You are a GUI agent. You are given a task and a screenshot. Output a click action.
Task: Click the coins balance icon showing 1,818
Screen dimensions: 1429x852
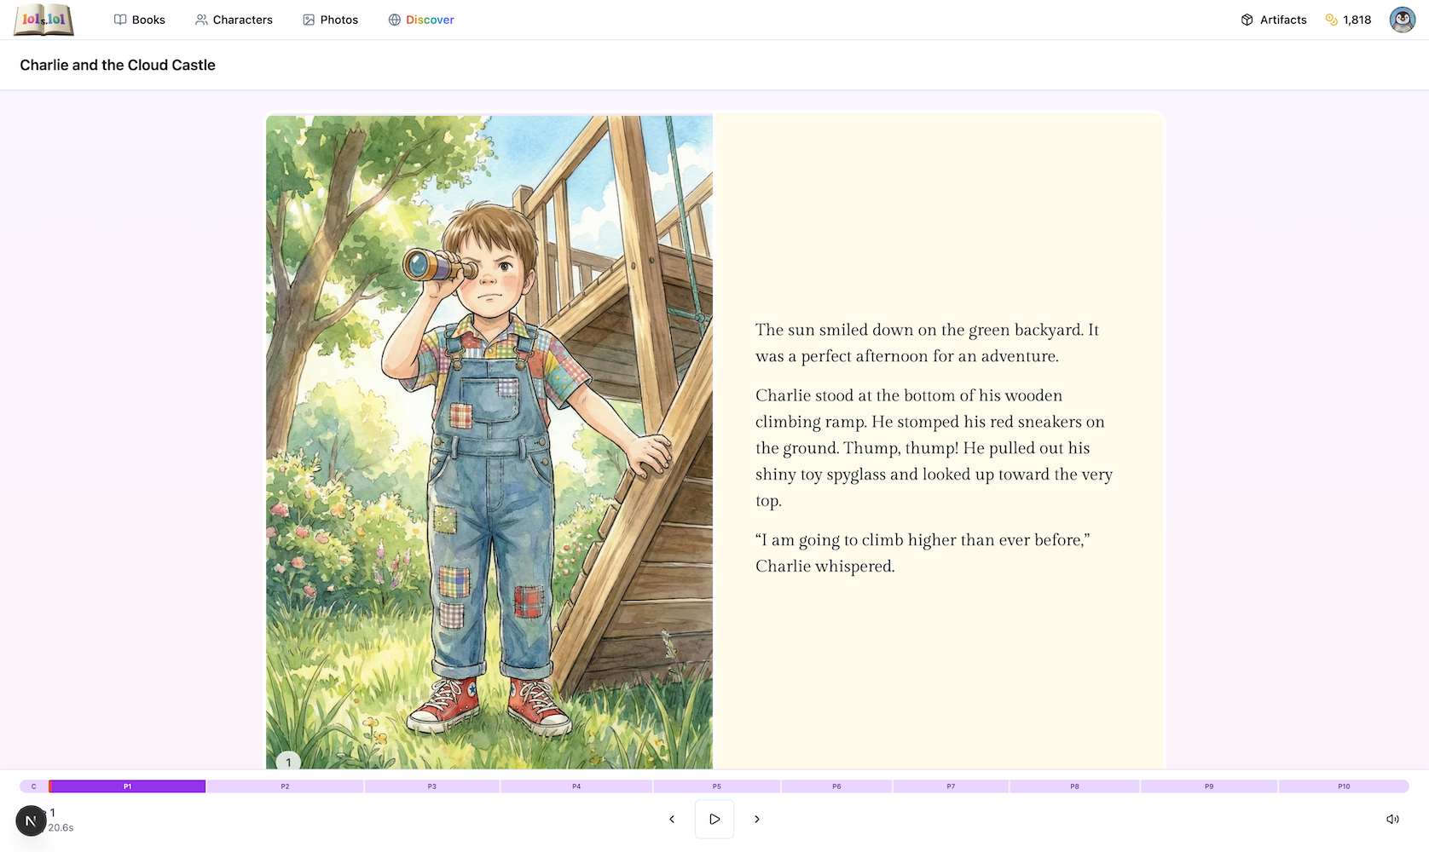tap(1332, 19)
